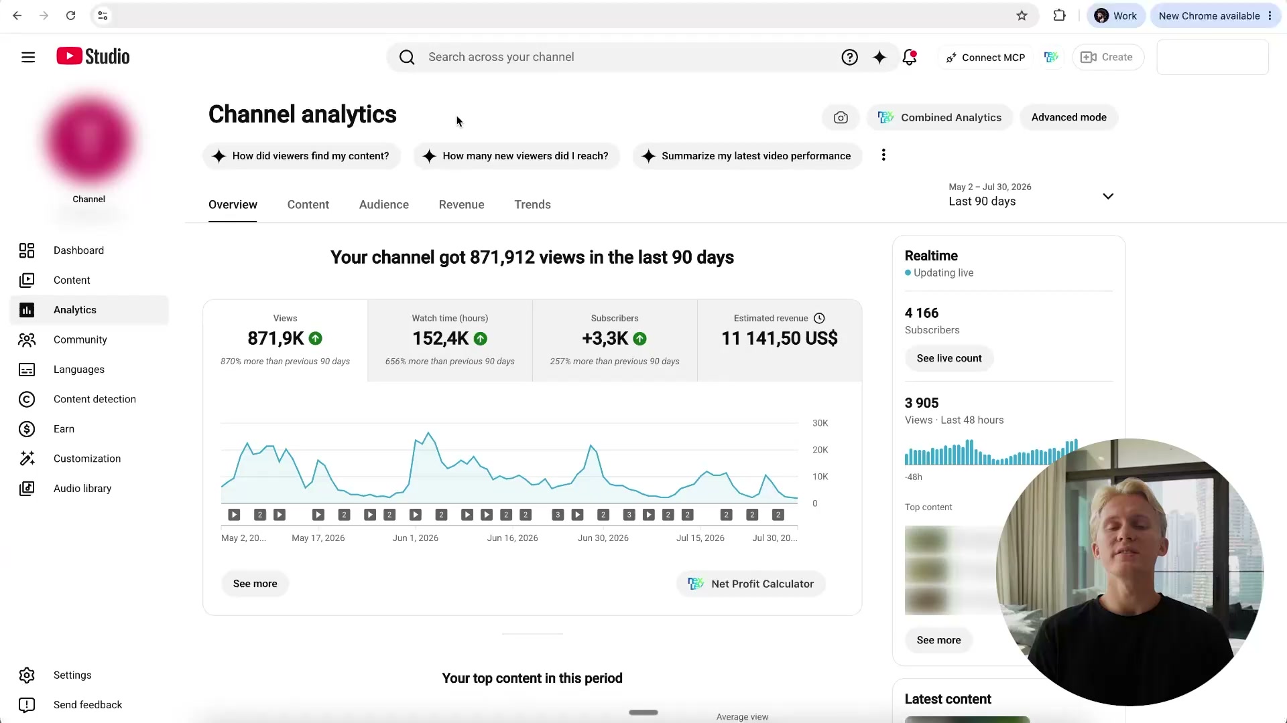This screenshot has width=1287, height=723.
Task: Open the three-dot more suggestions menu
Action: coord(883,155)
